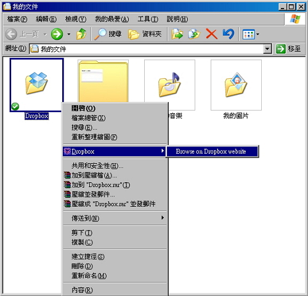Choose 刪除(D) from context menu
Viewport: 308px width, 296px height.
(115, 266)
